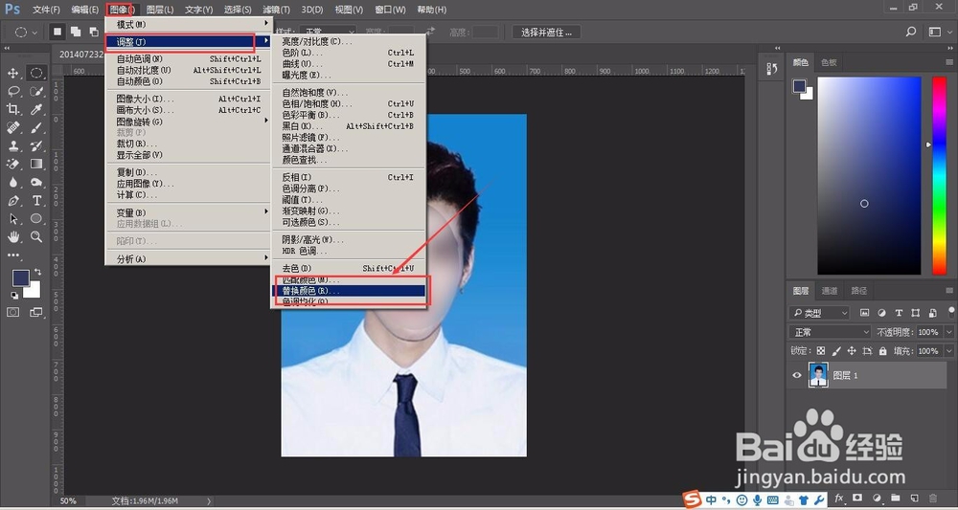958x510 pixels.
Task: Switch to the 路径 tab
Action: coord(858,291)
